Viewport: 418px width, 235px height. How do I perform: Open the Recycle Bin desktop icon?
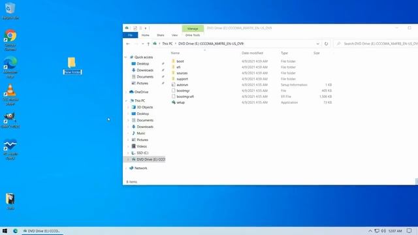[x=10, y=11]
